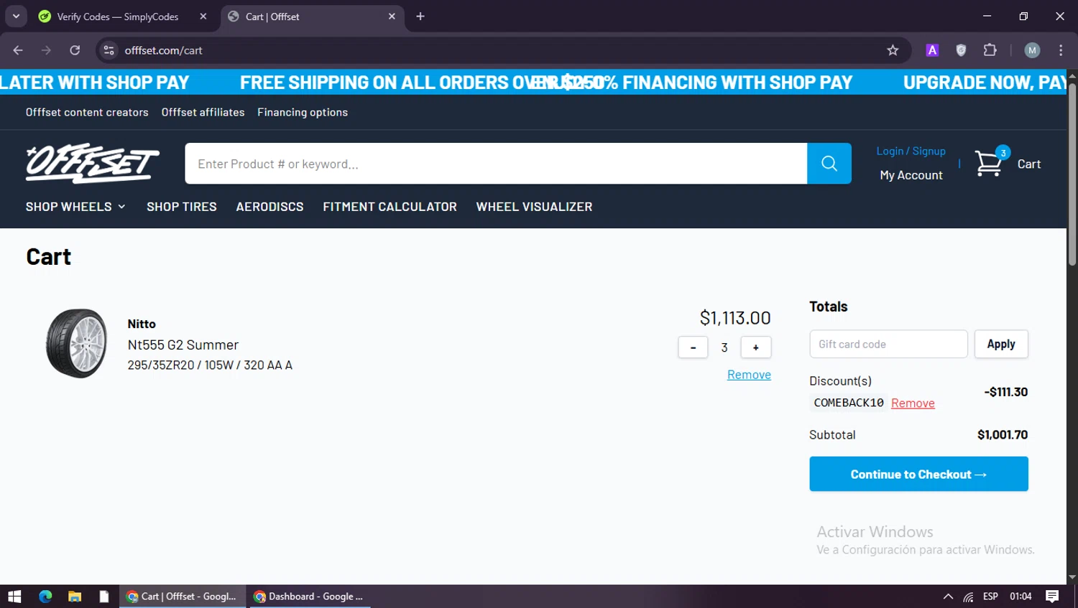The width and height of the screenshot is (1078, 608).
Task: Remove the Nitto tire from cart
Action: (x=749, y=375)
